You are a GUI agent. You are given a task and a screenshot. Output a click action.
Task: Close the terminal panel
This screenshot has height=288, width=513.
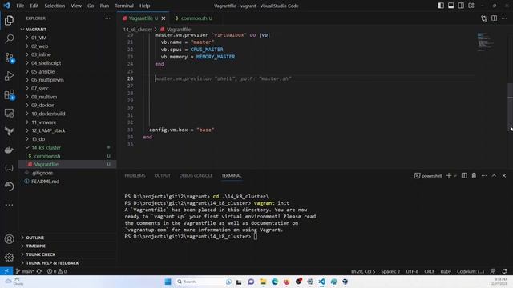pos(504,176)
